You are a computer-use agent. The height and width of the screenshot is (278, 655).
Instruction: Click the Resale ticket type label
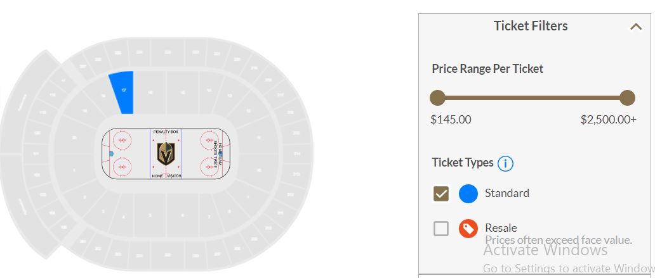point(501,227)
